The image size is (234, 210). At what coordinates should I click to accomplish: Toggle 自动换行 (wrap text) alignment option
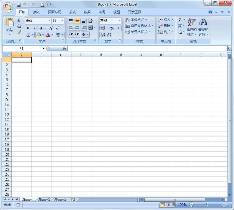pos(91,20)
